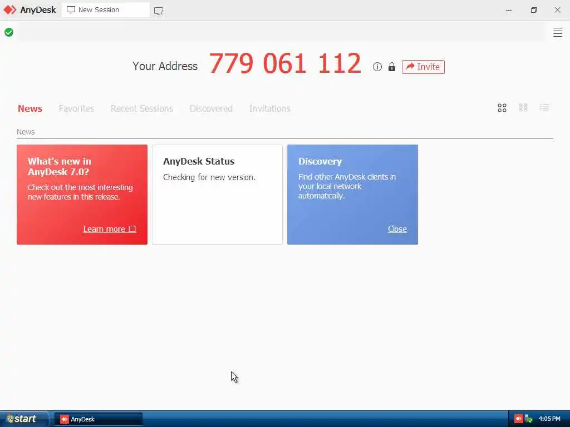Viewport: 570px width, 427px height.
Task: Switch to list view
Action: (544, 108)
